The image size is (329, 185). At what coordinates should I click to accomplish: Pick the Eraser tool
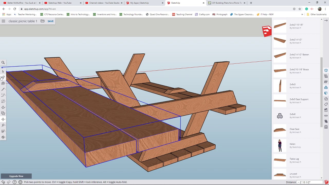pos(3,77)
